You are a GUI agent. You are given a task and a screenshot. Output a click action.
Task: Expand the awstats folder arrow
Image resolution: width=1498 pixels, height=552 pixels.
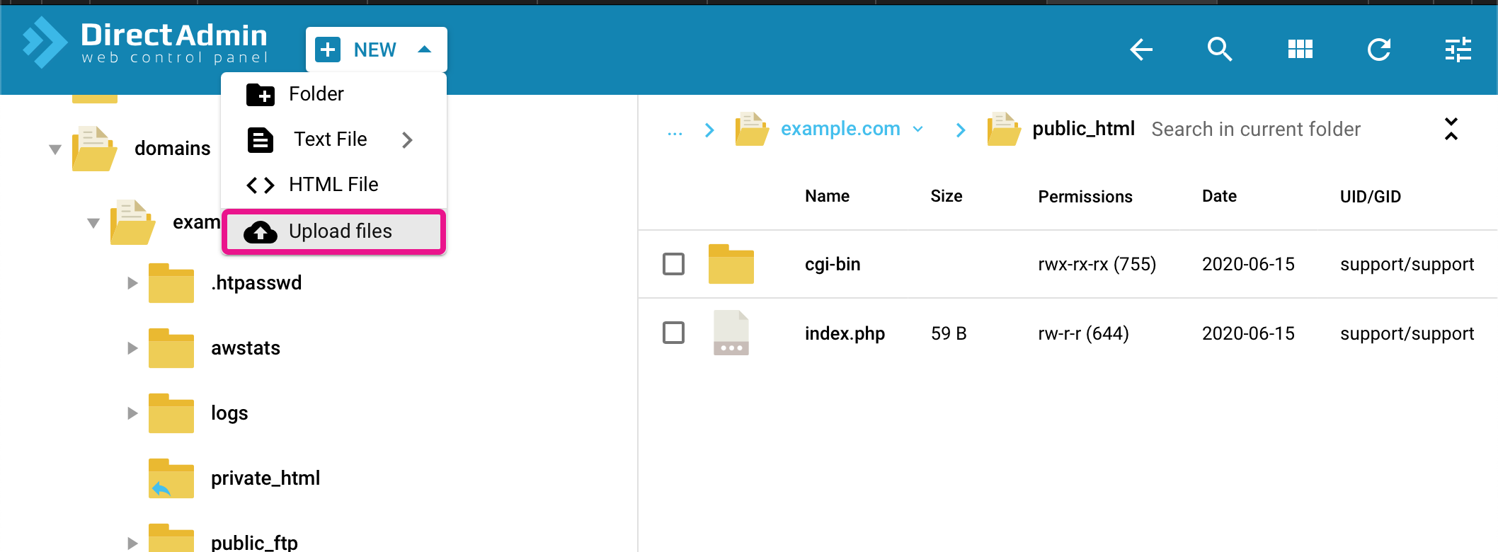[x=132, y=348]
